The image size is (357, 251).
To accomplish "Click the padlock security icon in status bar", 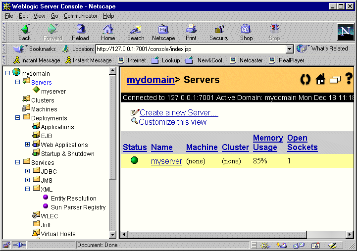I will pyautogui.click(x=6, y=245).
